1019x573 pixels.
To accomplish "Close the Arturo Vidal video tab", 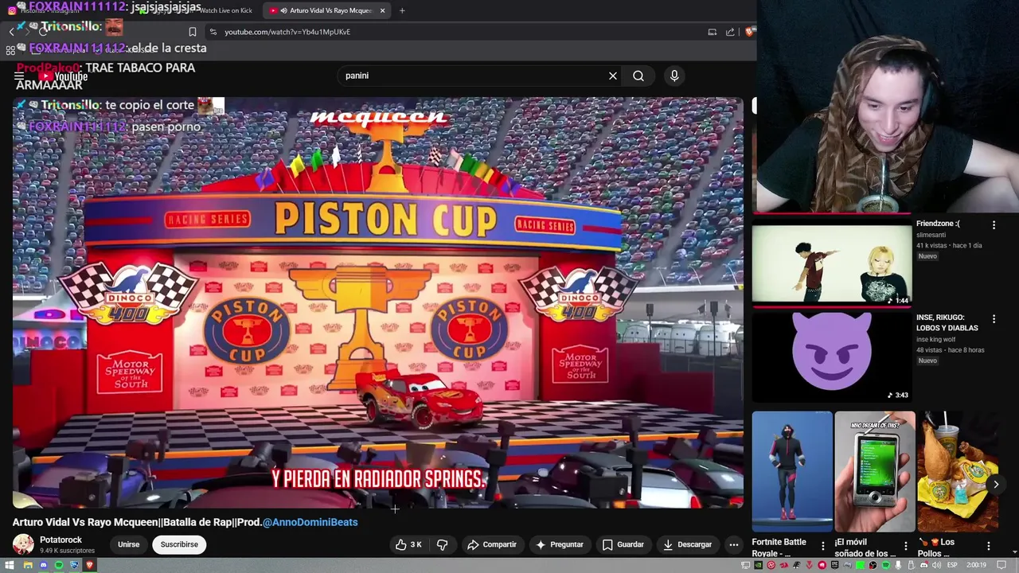I will tap(383, 10).
